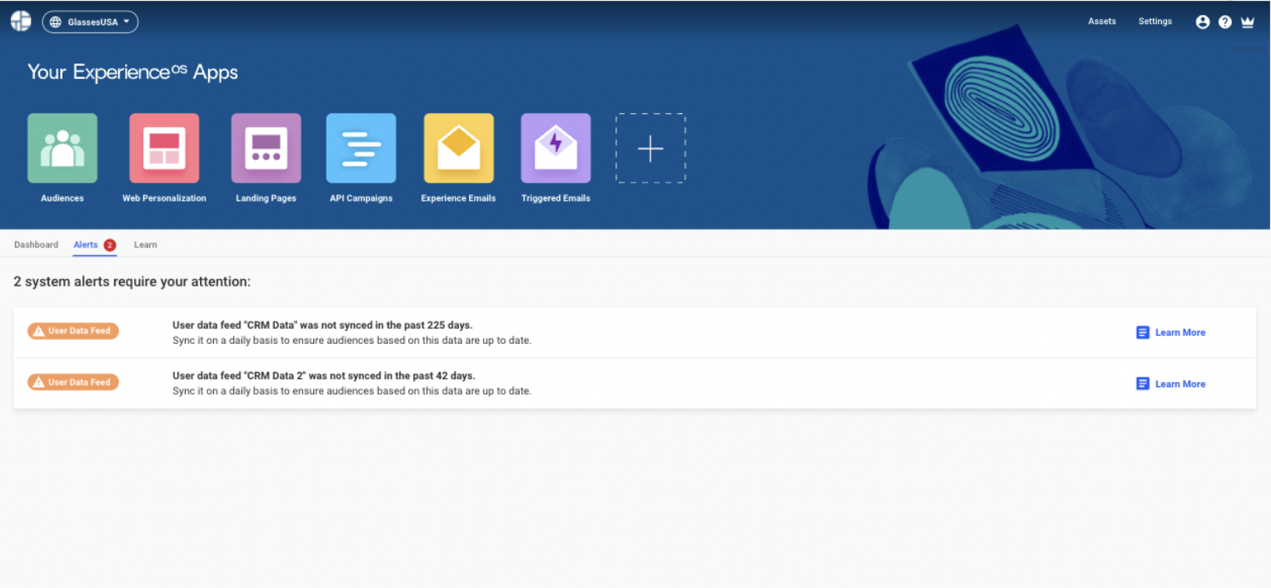
Task: Open the Experience Emails app
Action: (458, 147)
